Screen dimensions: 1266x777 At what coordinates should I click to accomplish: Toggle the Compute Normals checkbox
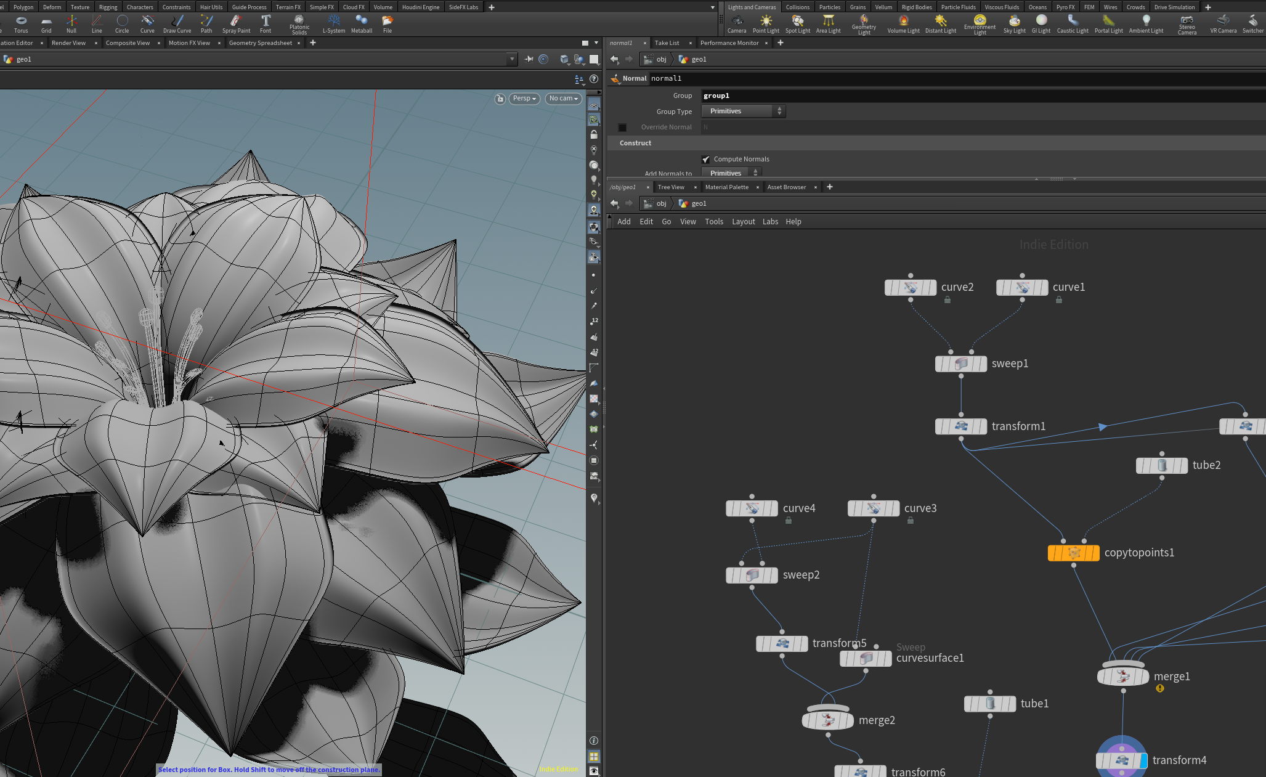(x=706, y=160)
